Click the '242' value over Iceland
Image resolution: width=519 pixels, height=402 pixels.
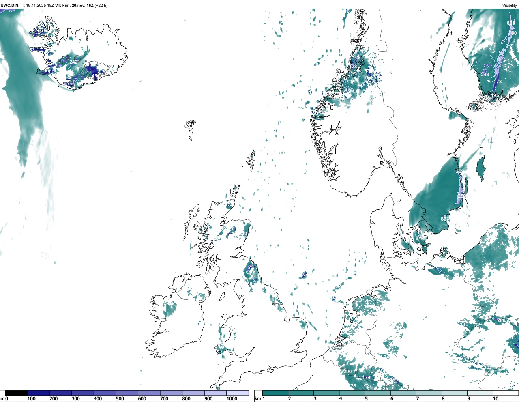[x=74, y=62]
